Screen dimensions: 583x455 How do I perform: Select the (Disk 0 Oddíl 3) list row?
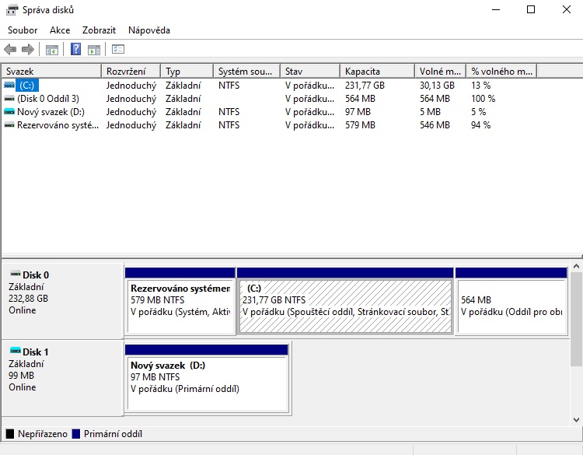[x=48, y=99]
